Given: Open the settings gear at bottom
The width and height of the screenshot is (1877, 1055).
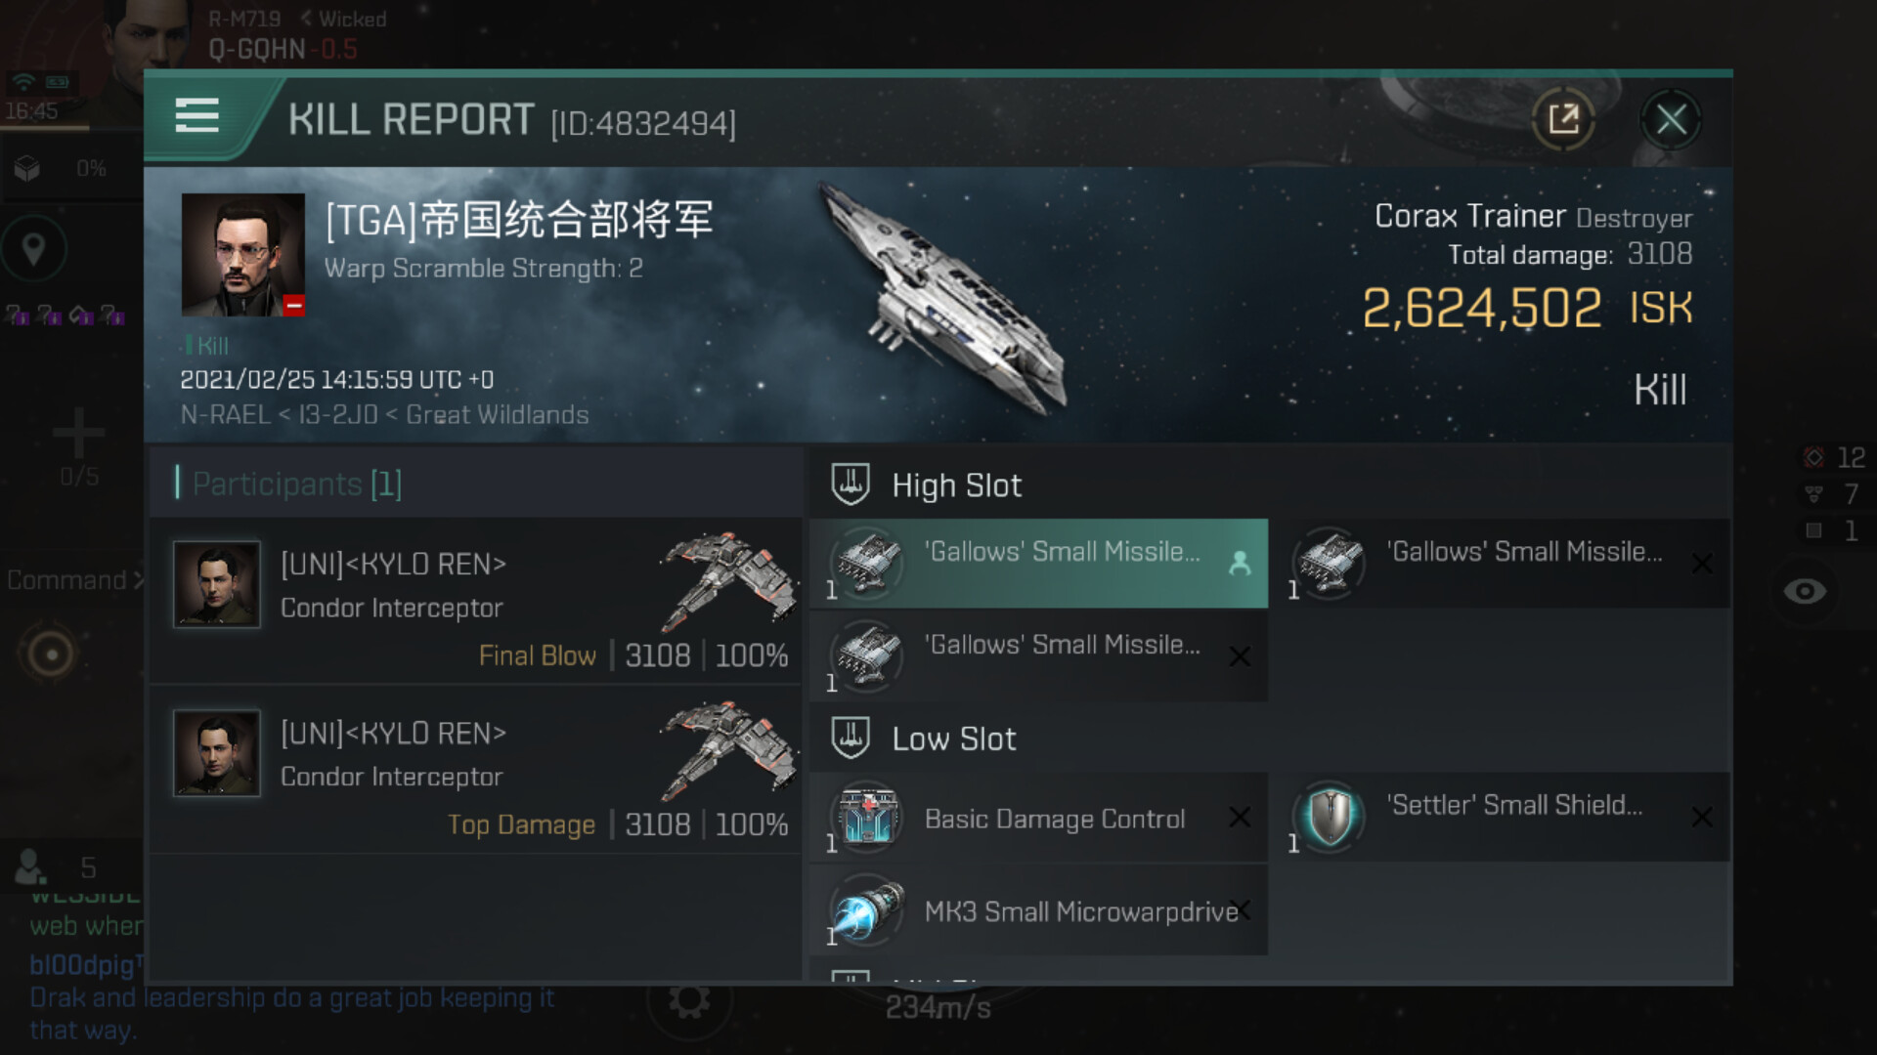Looking at the screenshot, I should click(x=689, y=1000).
